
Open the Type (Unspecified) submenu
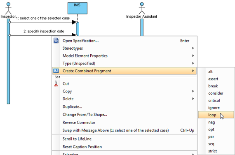125,63
